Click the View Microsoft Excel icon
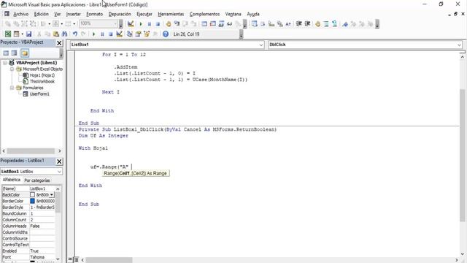 click(x=8, y=34)
